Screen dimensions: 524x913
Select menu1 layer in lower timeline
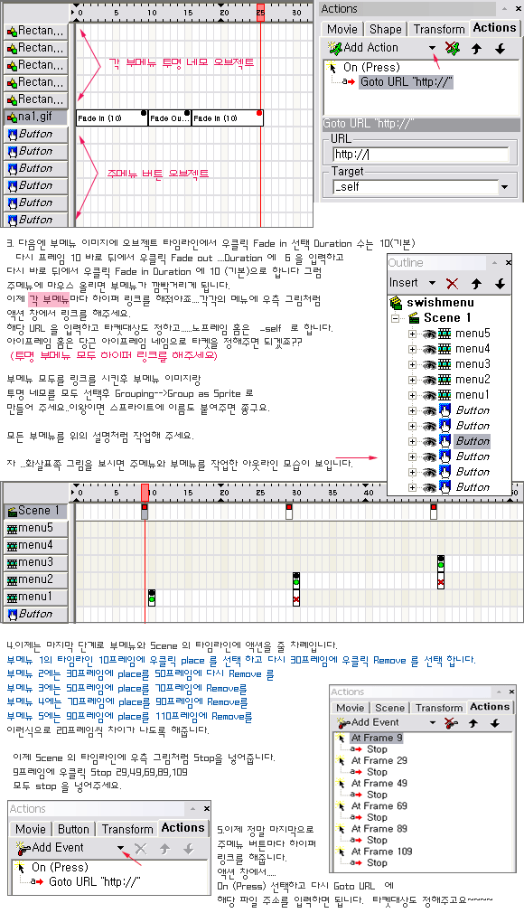[36, 597]
